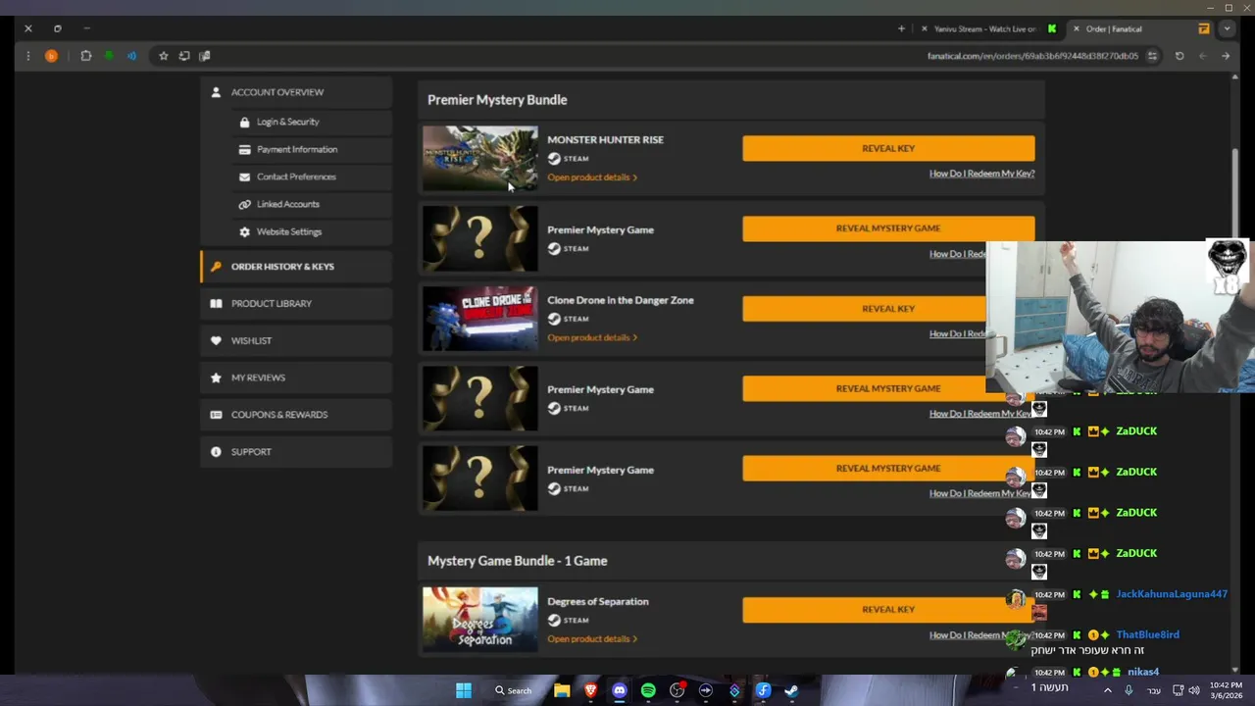Open Discord from the taskbar
The height and width of the screenshot is (706, 1255).
(620, 690)
